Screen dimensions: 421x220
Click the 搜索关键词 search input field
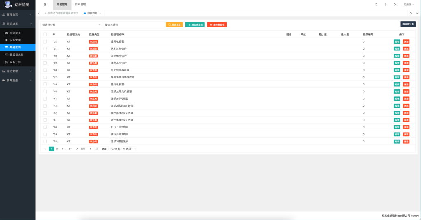coord(133,25)
